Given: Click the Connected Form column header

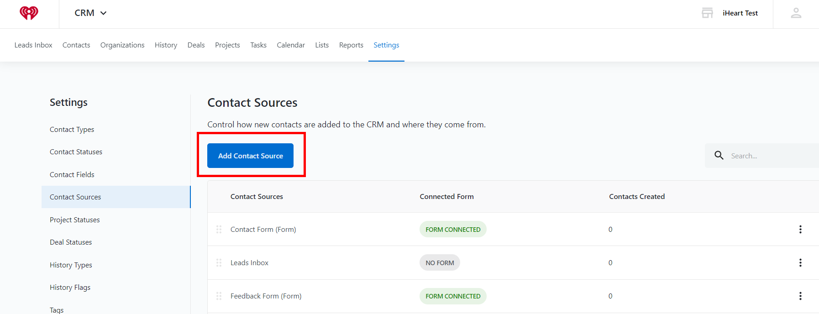Looking at the screenshot, I should point(446,197).
